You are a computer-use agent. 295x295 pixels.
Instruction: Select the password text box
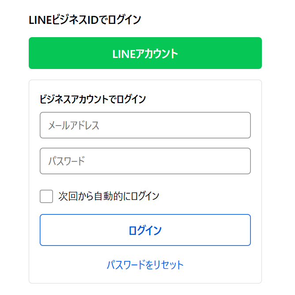145,161
